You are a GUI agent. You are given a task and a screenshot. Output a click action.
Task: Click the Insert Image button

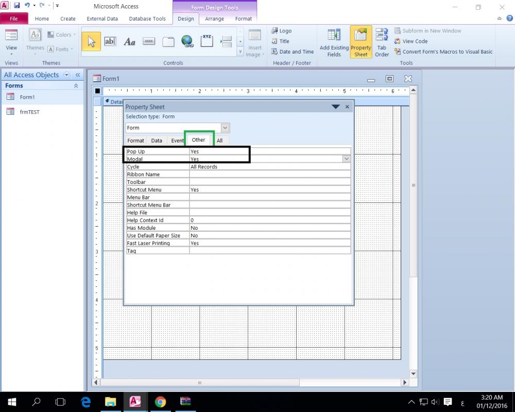pyautogui.click(x=254, y=43)
